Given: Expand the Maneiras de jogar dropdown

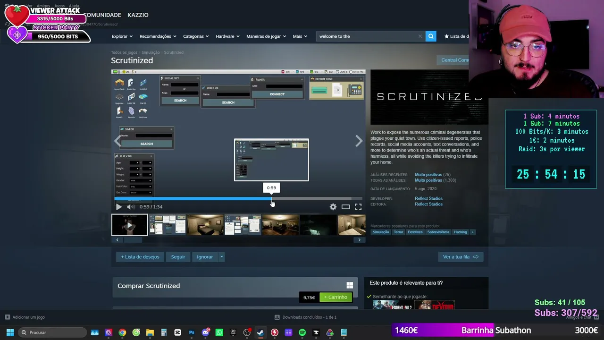Looking at the screenshot, I should (267, 36).
